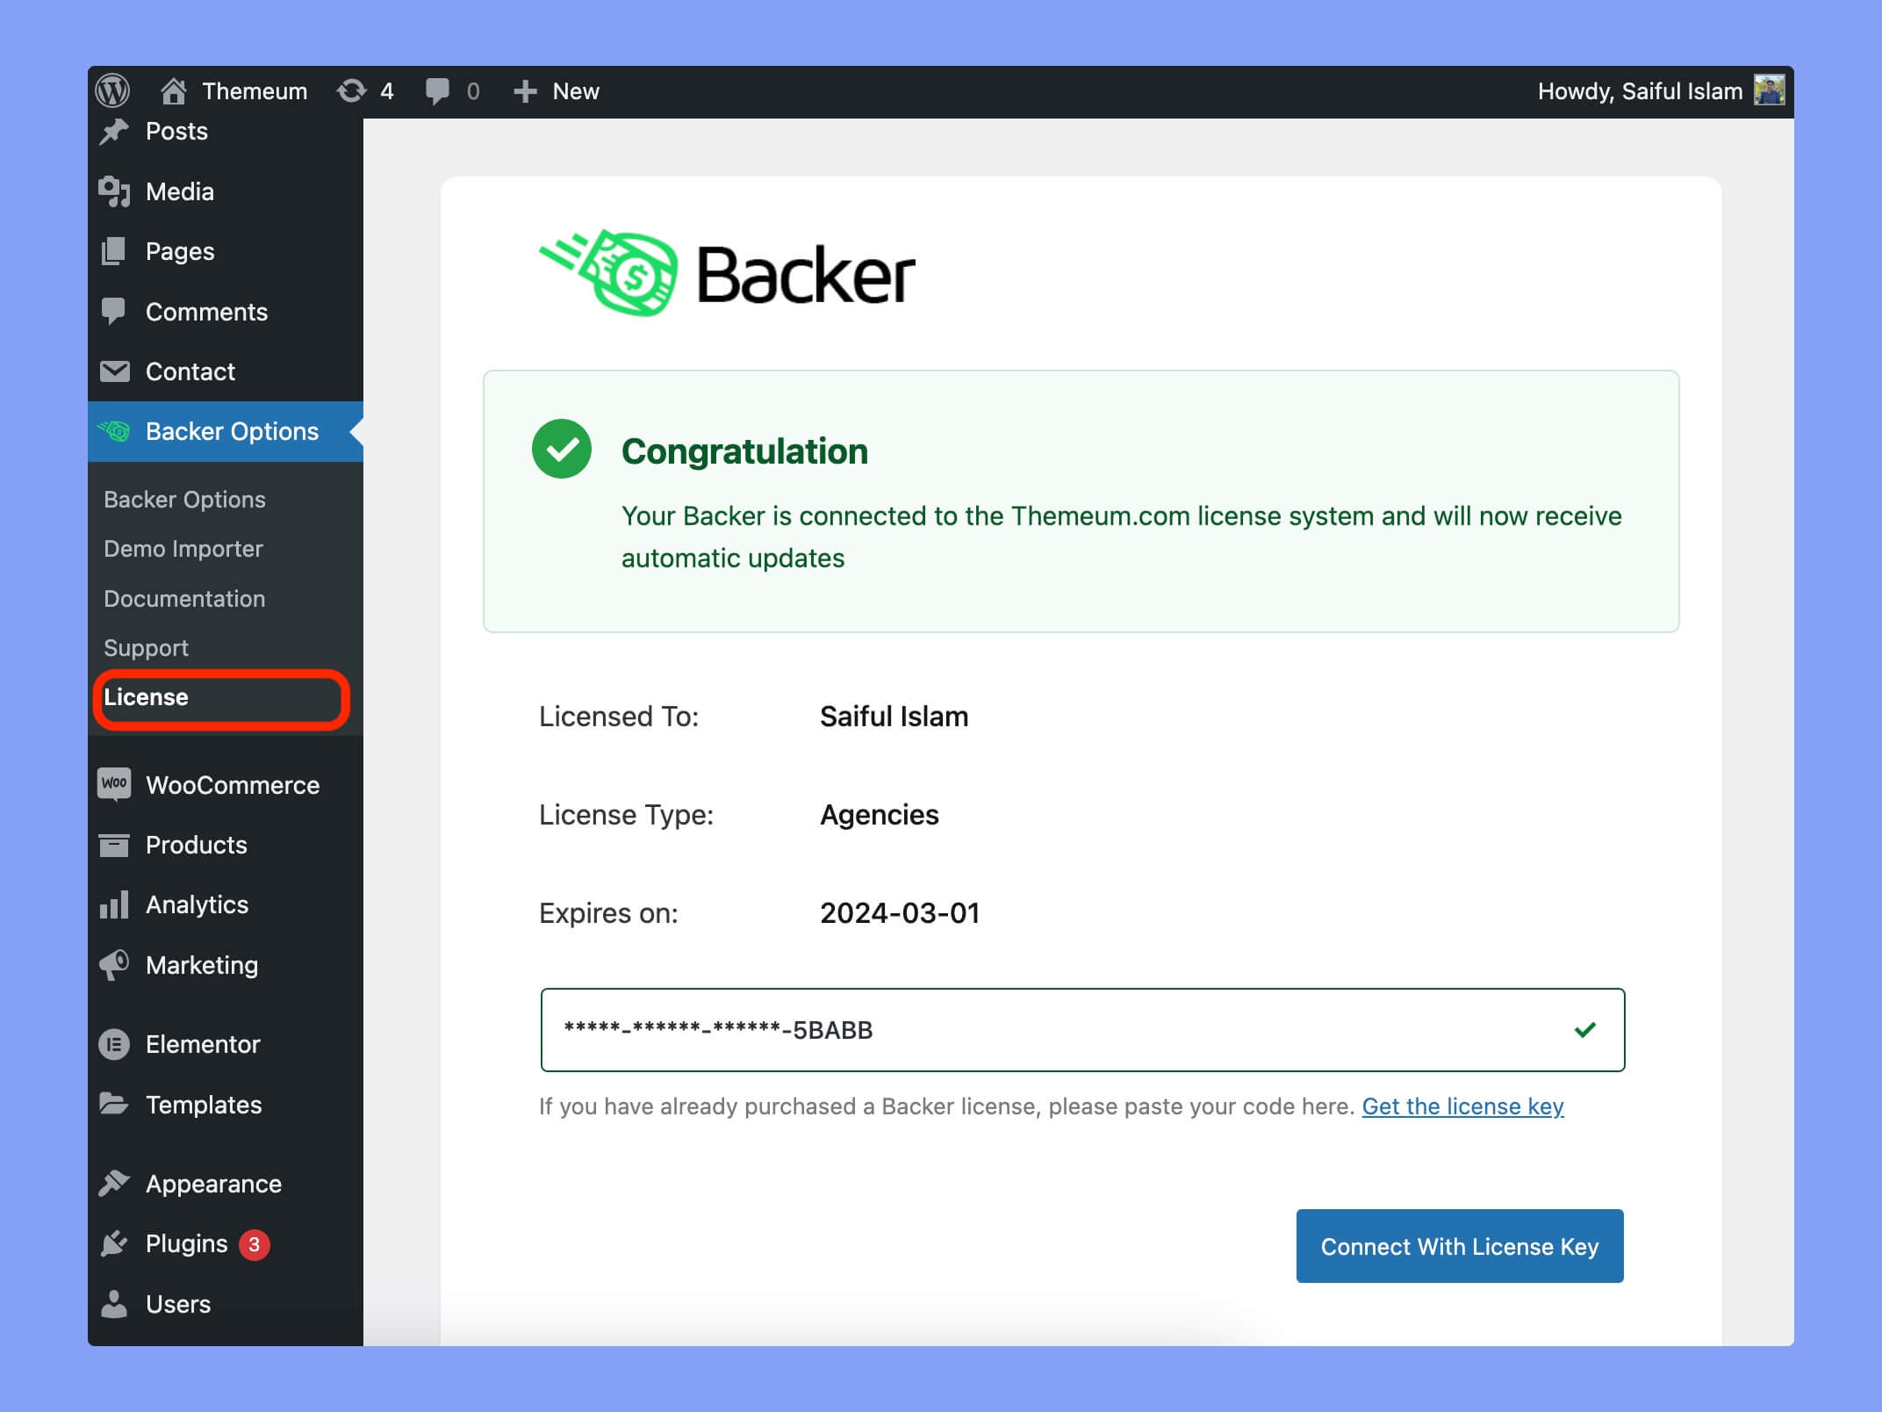Click the Analytics bar chart icon

coord(114,904)
